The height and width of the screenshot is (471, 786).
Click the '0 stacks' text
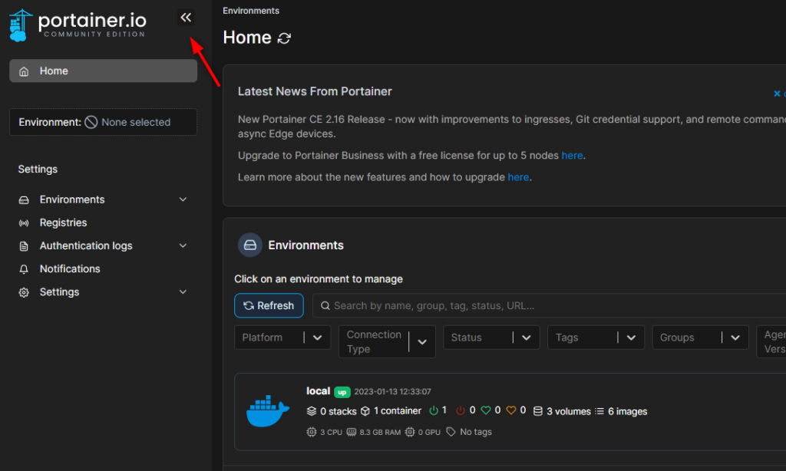[339, 411]
